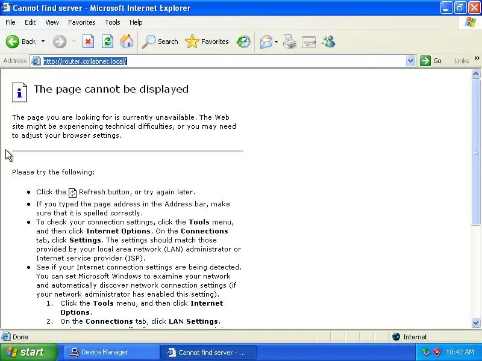Expand the Links toolbar chevron

coord(477,58)
